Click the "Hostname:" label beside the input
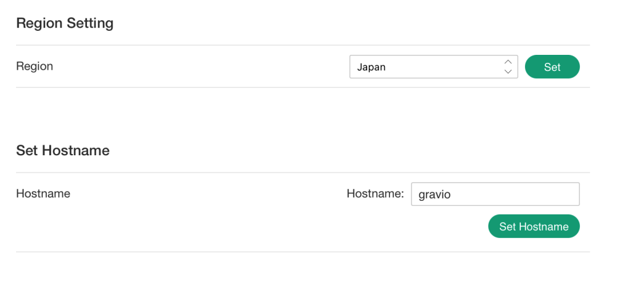Viewport: 617px width, 281px height. coord(375,193)
